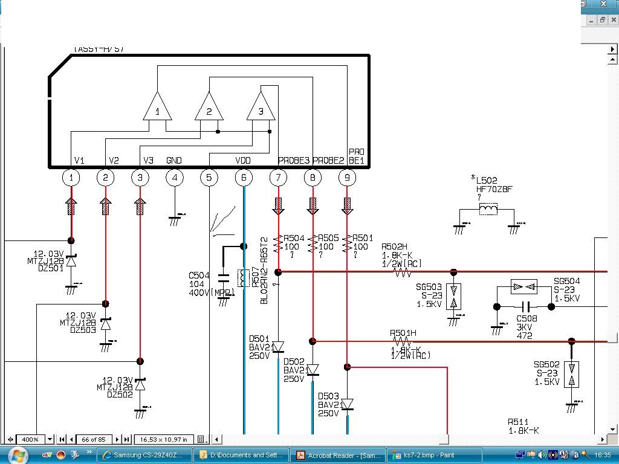The width and height of the screenshot is (619, 464).
Task: Activate the Acrobat Reader taskbar button
Action: [x=339, y=455]
